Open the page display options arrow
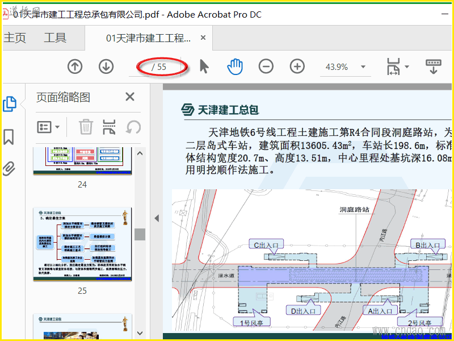Viewport: 454px width, 341px height. [x=406, y=66]
